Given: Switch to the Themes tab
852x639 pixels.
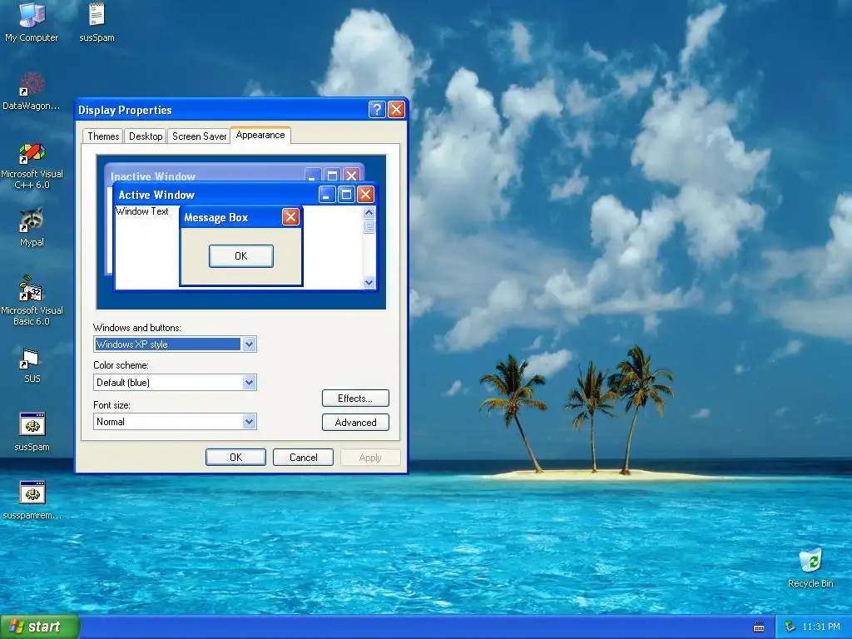Looking at the screenshot, I should tap(103, 136).
